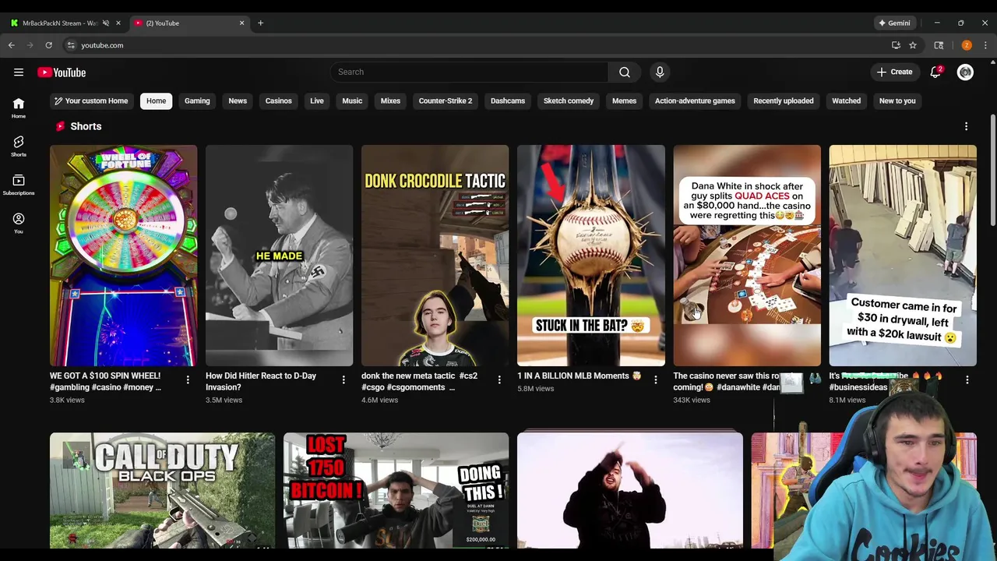
Task: Select the Dashcams filter chip
Action: [508, 101]
